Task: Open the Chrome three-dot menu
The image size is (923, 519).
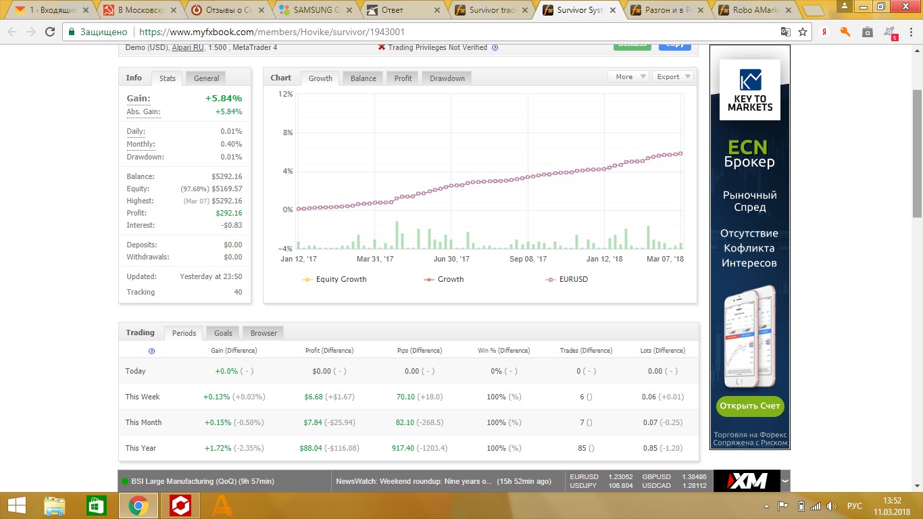Action: pyautogui.click(x=912, y=32)
